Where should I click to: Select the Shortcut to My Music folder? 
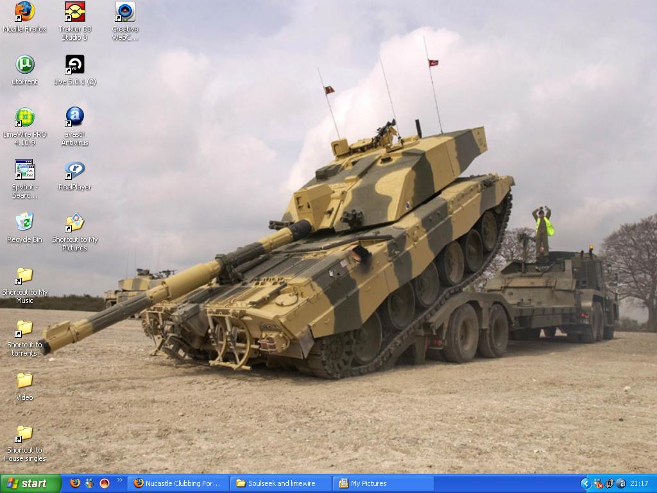point(24,276)
